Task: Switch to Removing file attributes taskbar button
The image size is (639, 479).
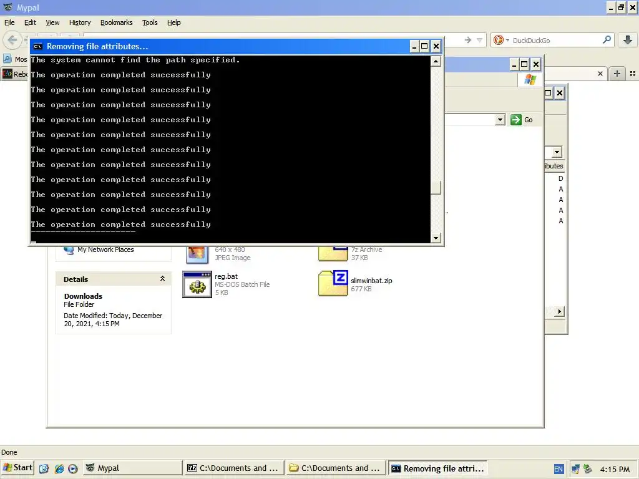Action: coord(438,468)
